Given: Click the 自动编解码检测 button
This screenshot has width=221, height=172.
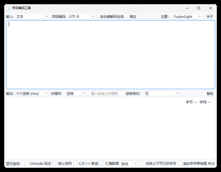Looking at the screenshot, I should tap(112, 17).
